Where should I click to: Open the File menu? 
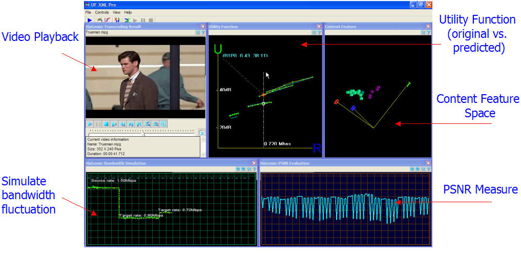[88, 12]
